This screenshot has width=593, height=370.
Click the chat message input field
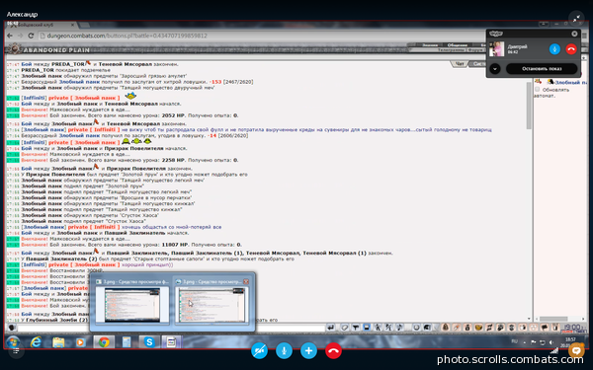pos(171,328)
